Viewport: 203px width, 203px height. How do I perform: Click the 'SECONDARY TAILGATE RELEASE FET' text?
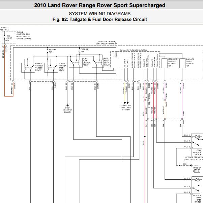click(x=173, y=62)
